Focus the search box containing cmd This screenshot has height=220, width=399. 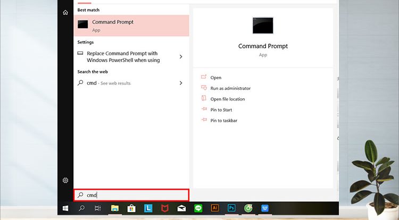click(131, 195)
